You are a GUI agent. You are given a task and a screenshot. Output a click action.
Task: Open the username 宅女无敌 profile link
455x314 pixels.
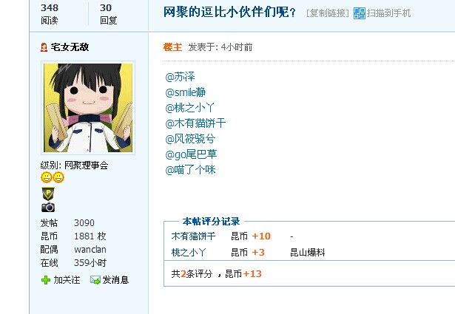[x=70, y=47]
